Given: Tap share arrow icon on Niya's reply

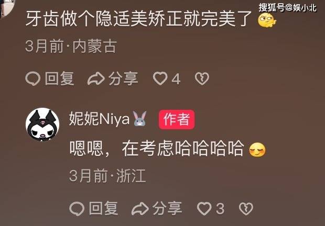Looking at the screenshot, I should pyautogui.click(x=140, y=209).
